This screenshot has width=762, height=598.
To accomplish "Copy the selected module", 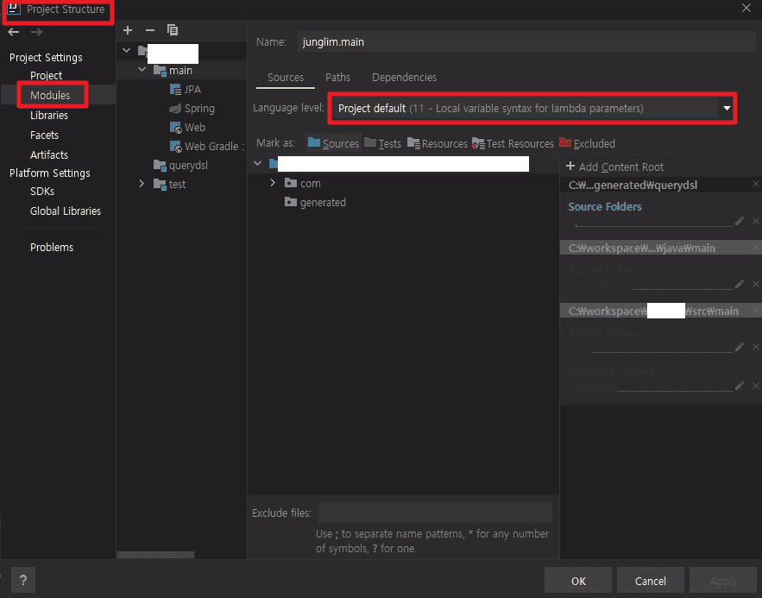I will coord(173,30).
